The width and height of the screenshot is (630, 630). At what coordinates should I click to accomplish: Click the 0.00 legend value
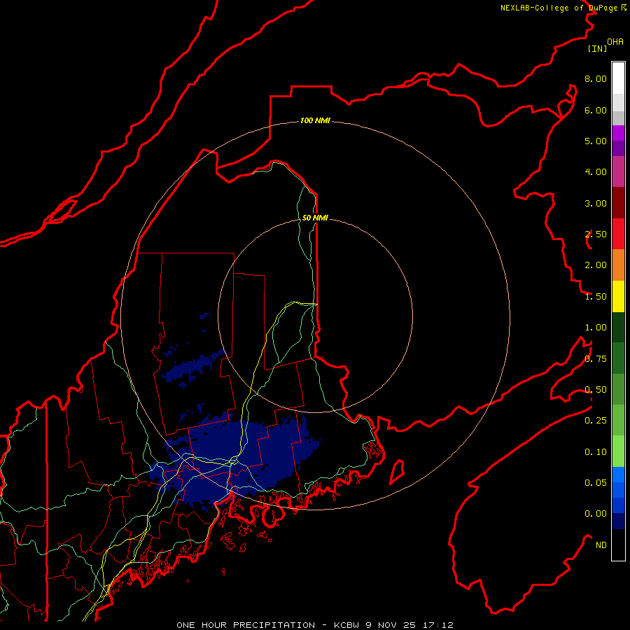596,514
